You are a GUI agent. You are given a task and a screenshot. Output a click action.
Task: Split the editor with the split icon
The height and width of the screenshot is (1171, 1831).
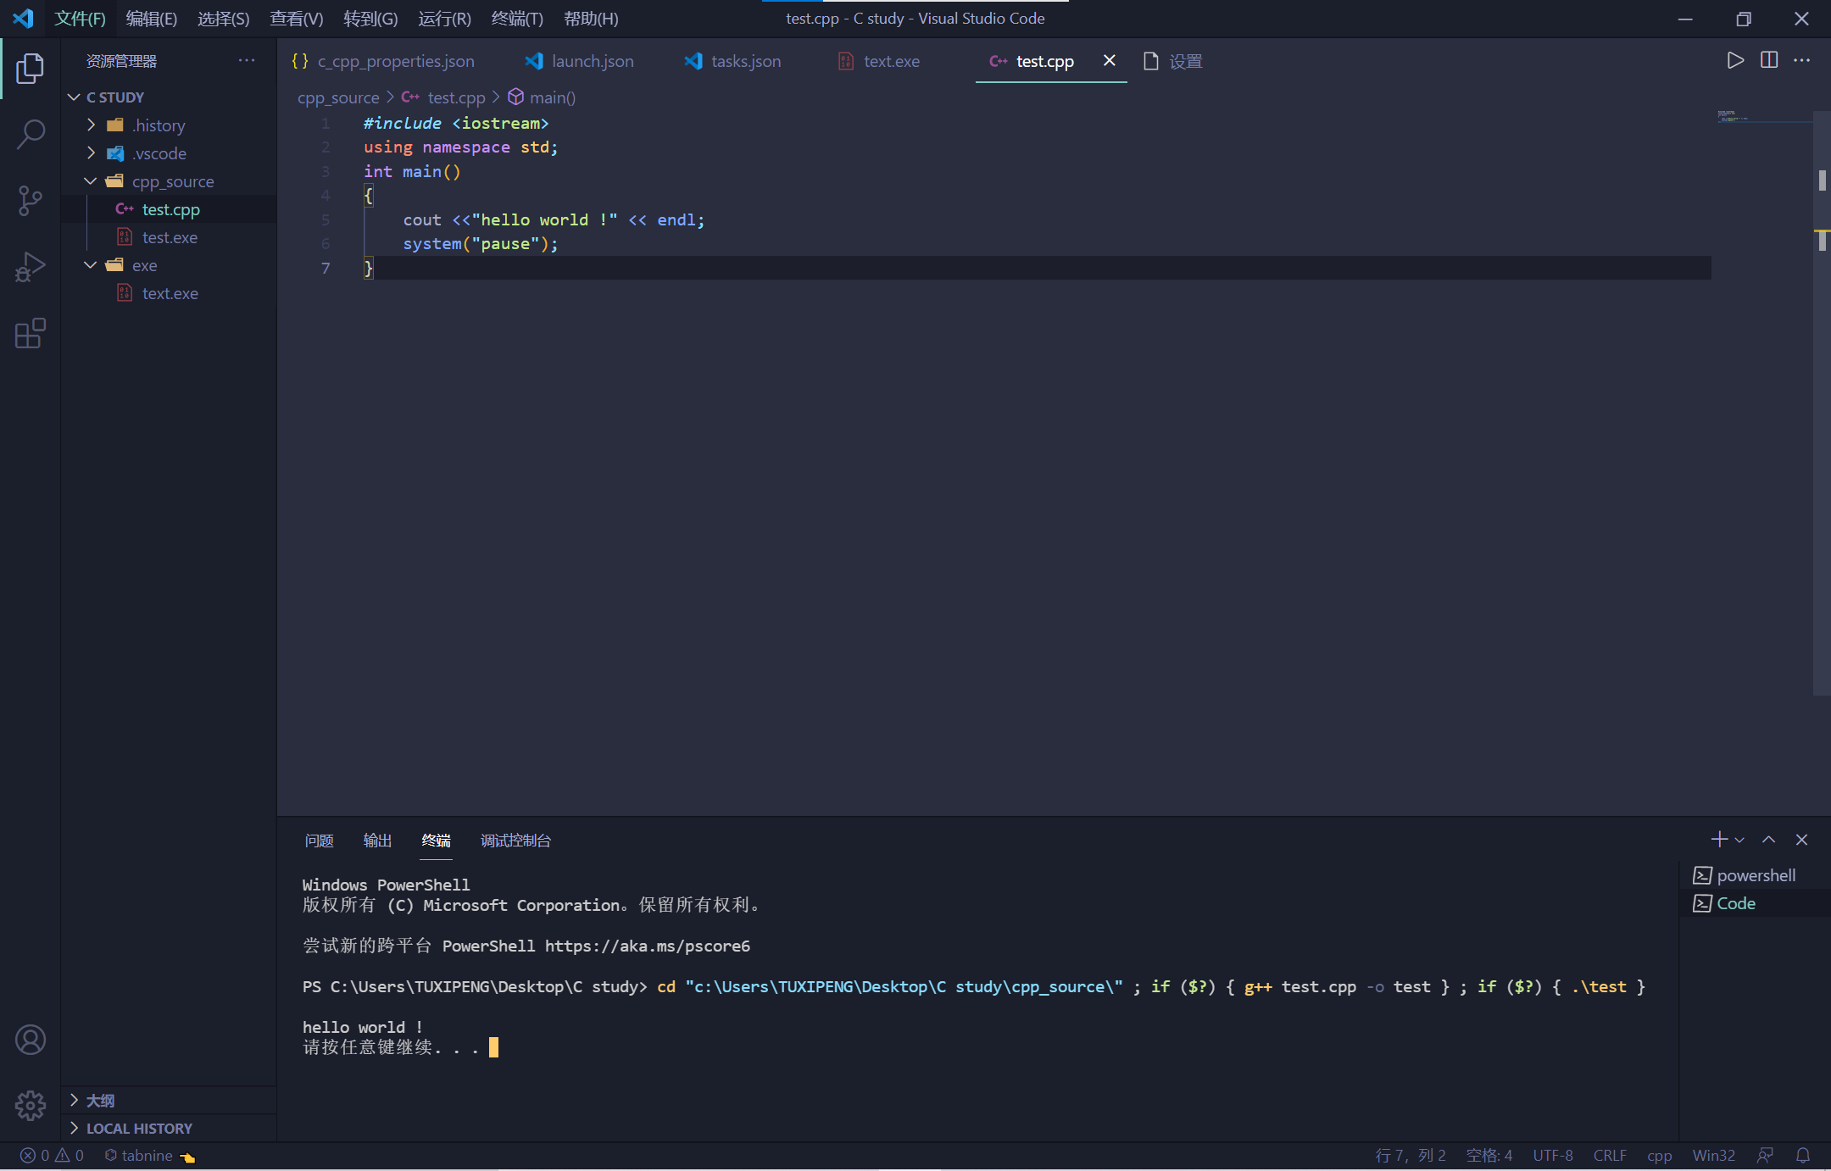click(1768, 60)
